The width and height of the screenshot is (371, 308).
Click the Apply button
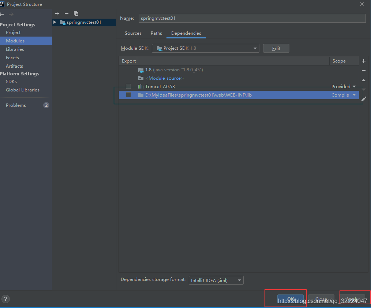point(352,299)
